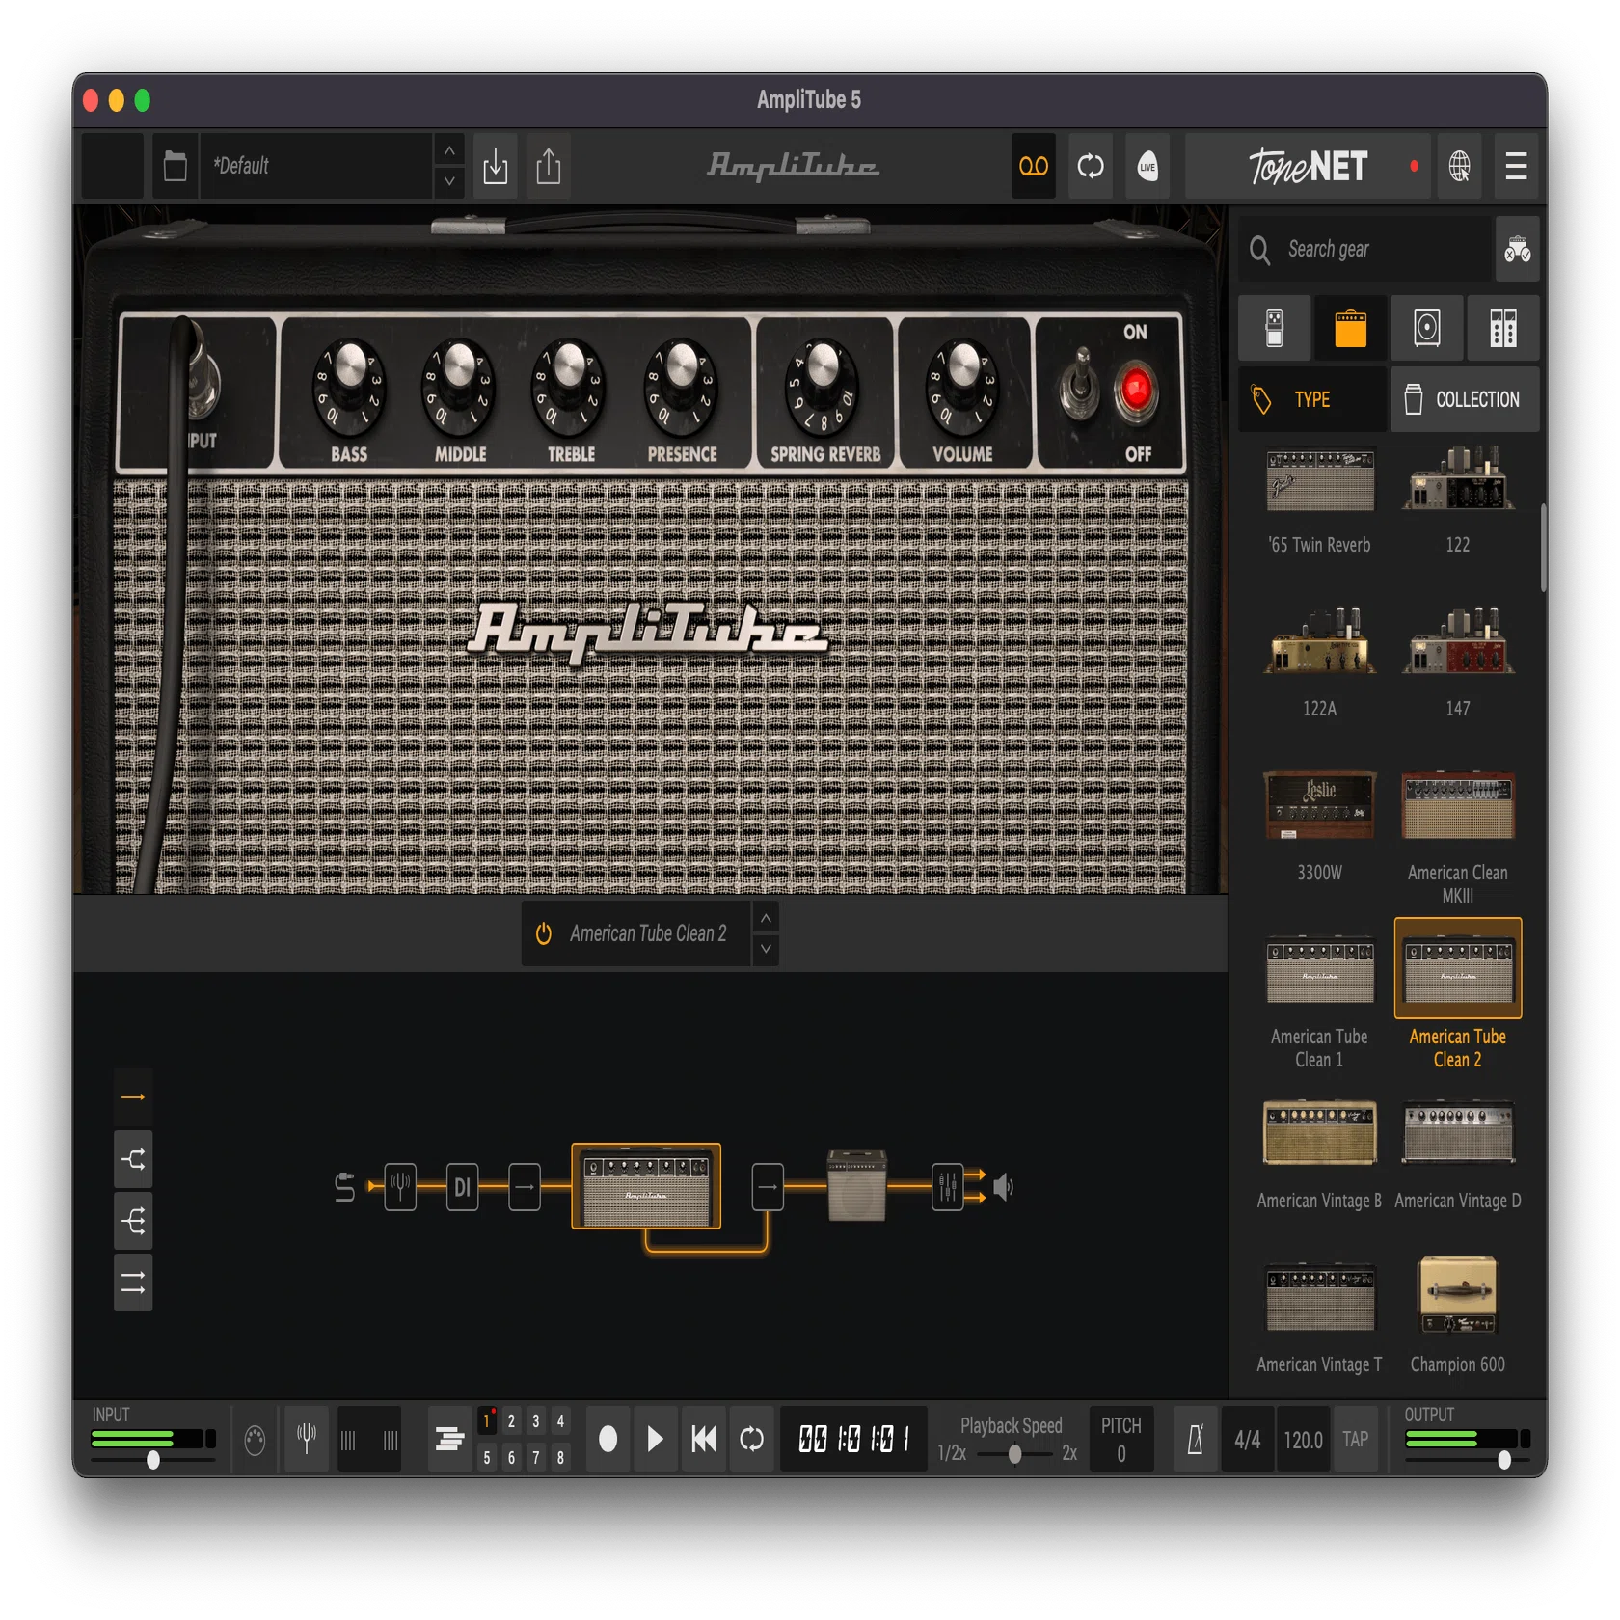Switch to COLLECTION browser tab

click(x=1465, y=399)
